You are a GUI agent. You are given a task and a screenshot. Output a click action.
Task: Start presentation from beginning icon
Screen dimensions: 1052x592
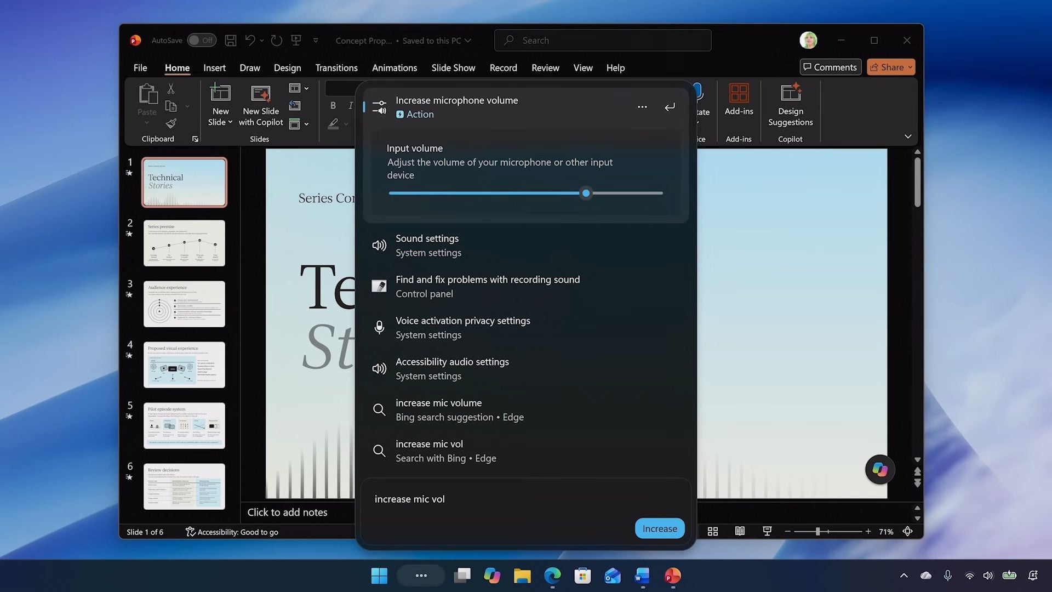click(296, 40)
